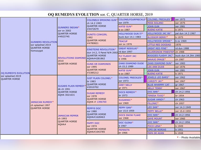201x150 pixels.
Task: Go to PAPA DE ADAN's page
Action: (156, 133)
